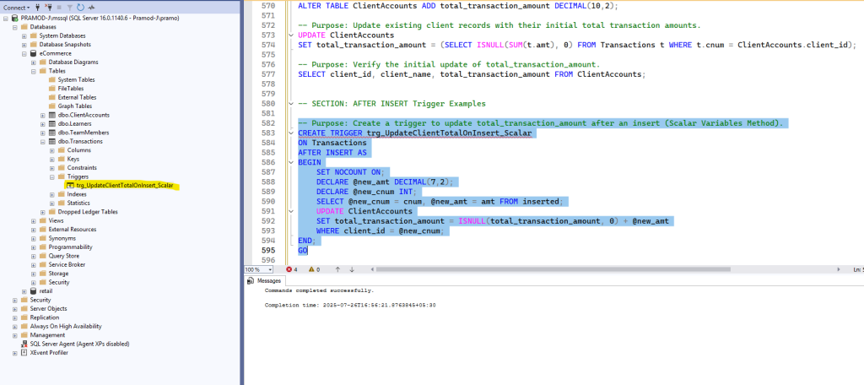Screen dimensions: 864x385
Task: Click the Query Store folder icon
Action: (x=42, y=256)
